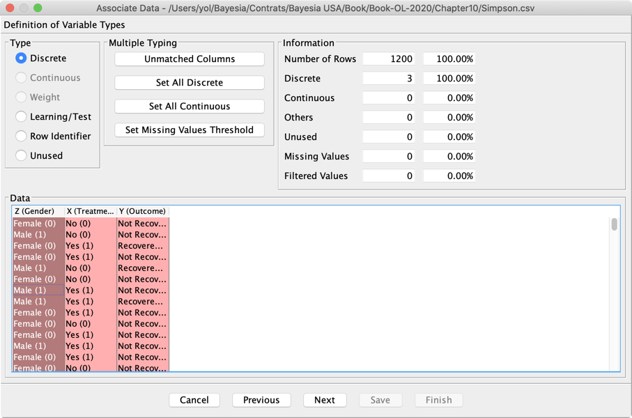Select the Z (Gender) column header
Screen dimensions: 632x418
pyautogui.click(x=38, y=211)
